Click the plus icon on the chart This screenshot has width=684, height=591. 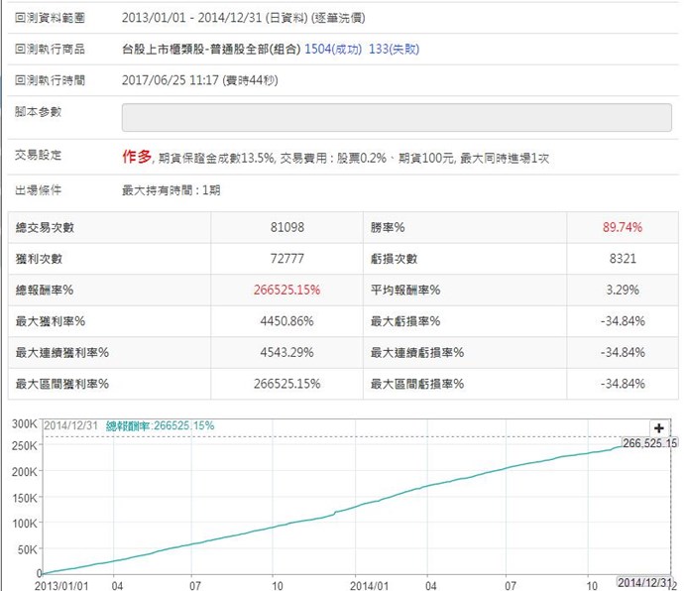pos(660,427)
